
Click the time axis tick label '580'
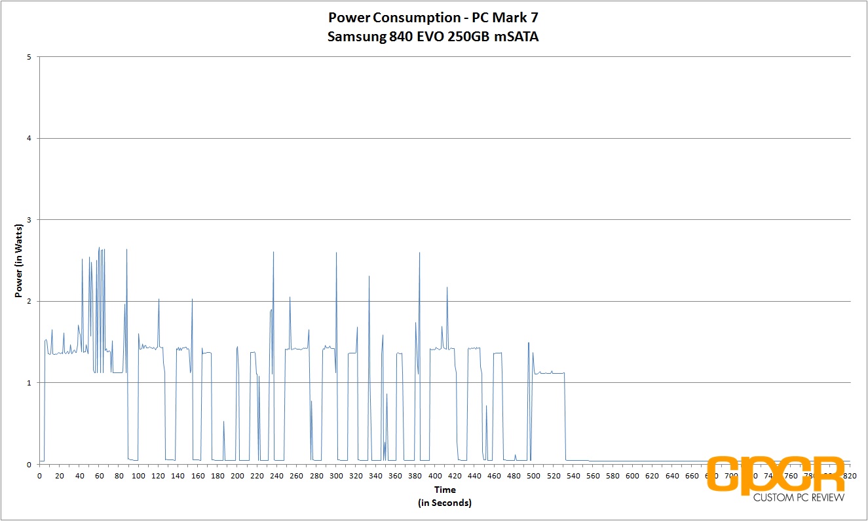point(613,476)
